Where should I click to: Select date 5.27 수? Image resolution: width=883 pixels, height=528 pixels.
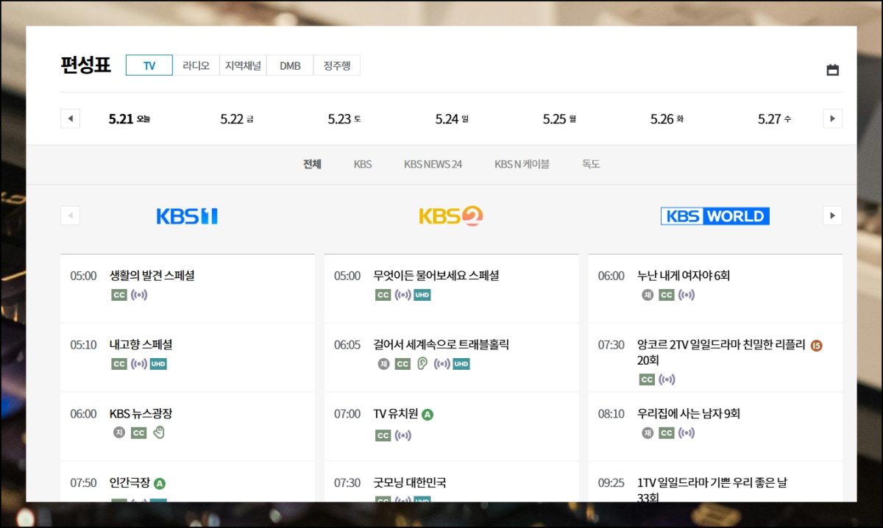click(x=775, y=119)
